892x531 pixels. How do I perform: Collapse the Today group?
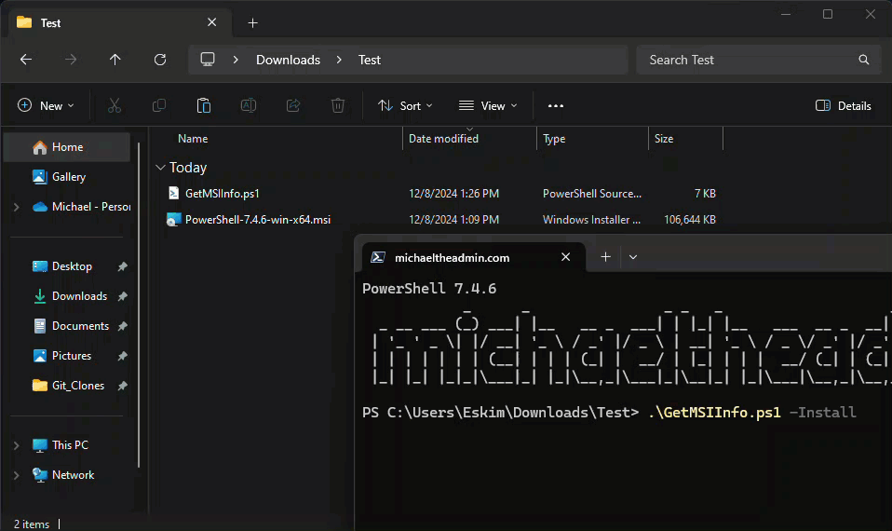click(160, 168)
